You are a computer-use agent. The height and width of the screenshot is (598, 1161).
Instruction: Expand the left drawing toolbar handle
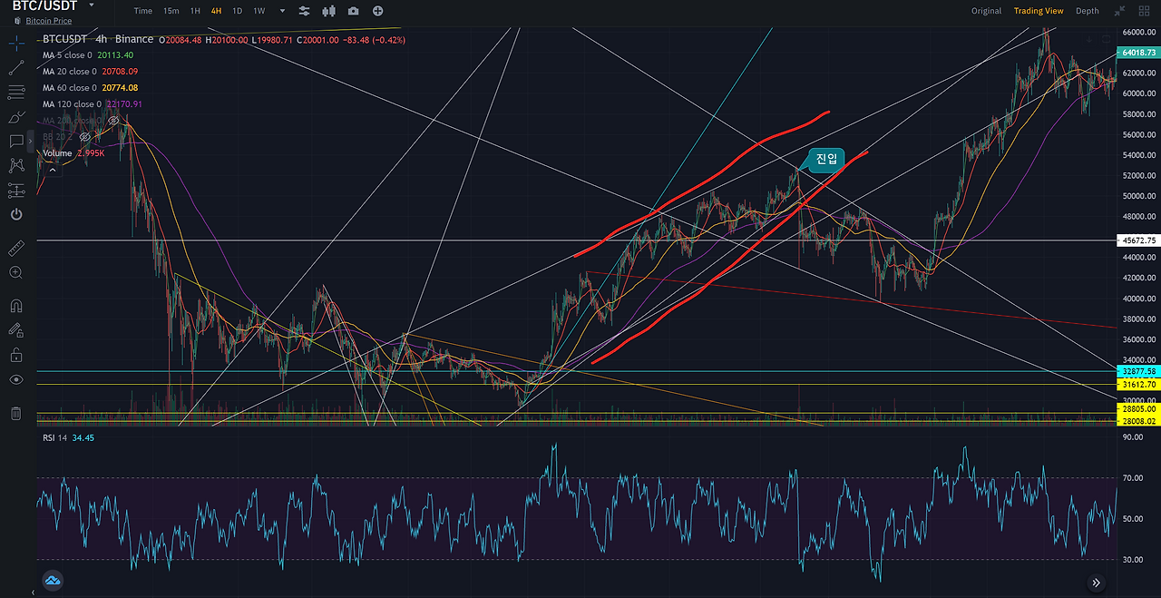(31, 141)
